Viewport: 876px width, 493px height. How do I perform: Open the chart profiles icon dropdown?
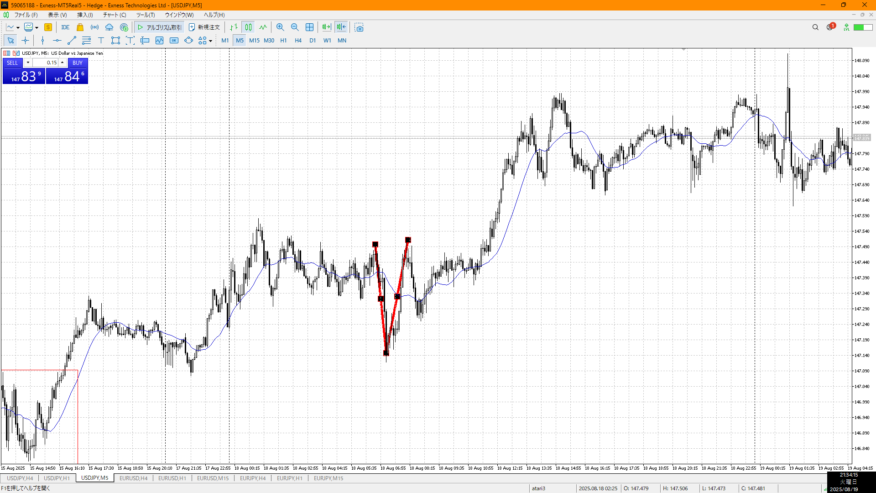pos(36,27)
